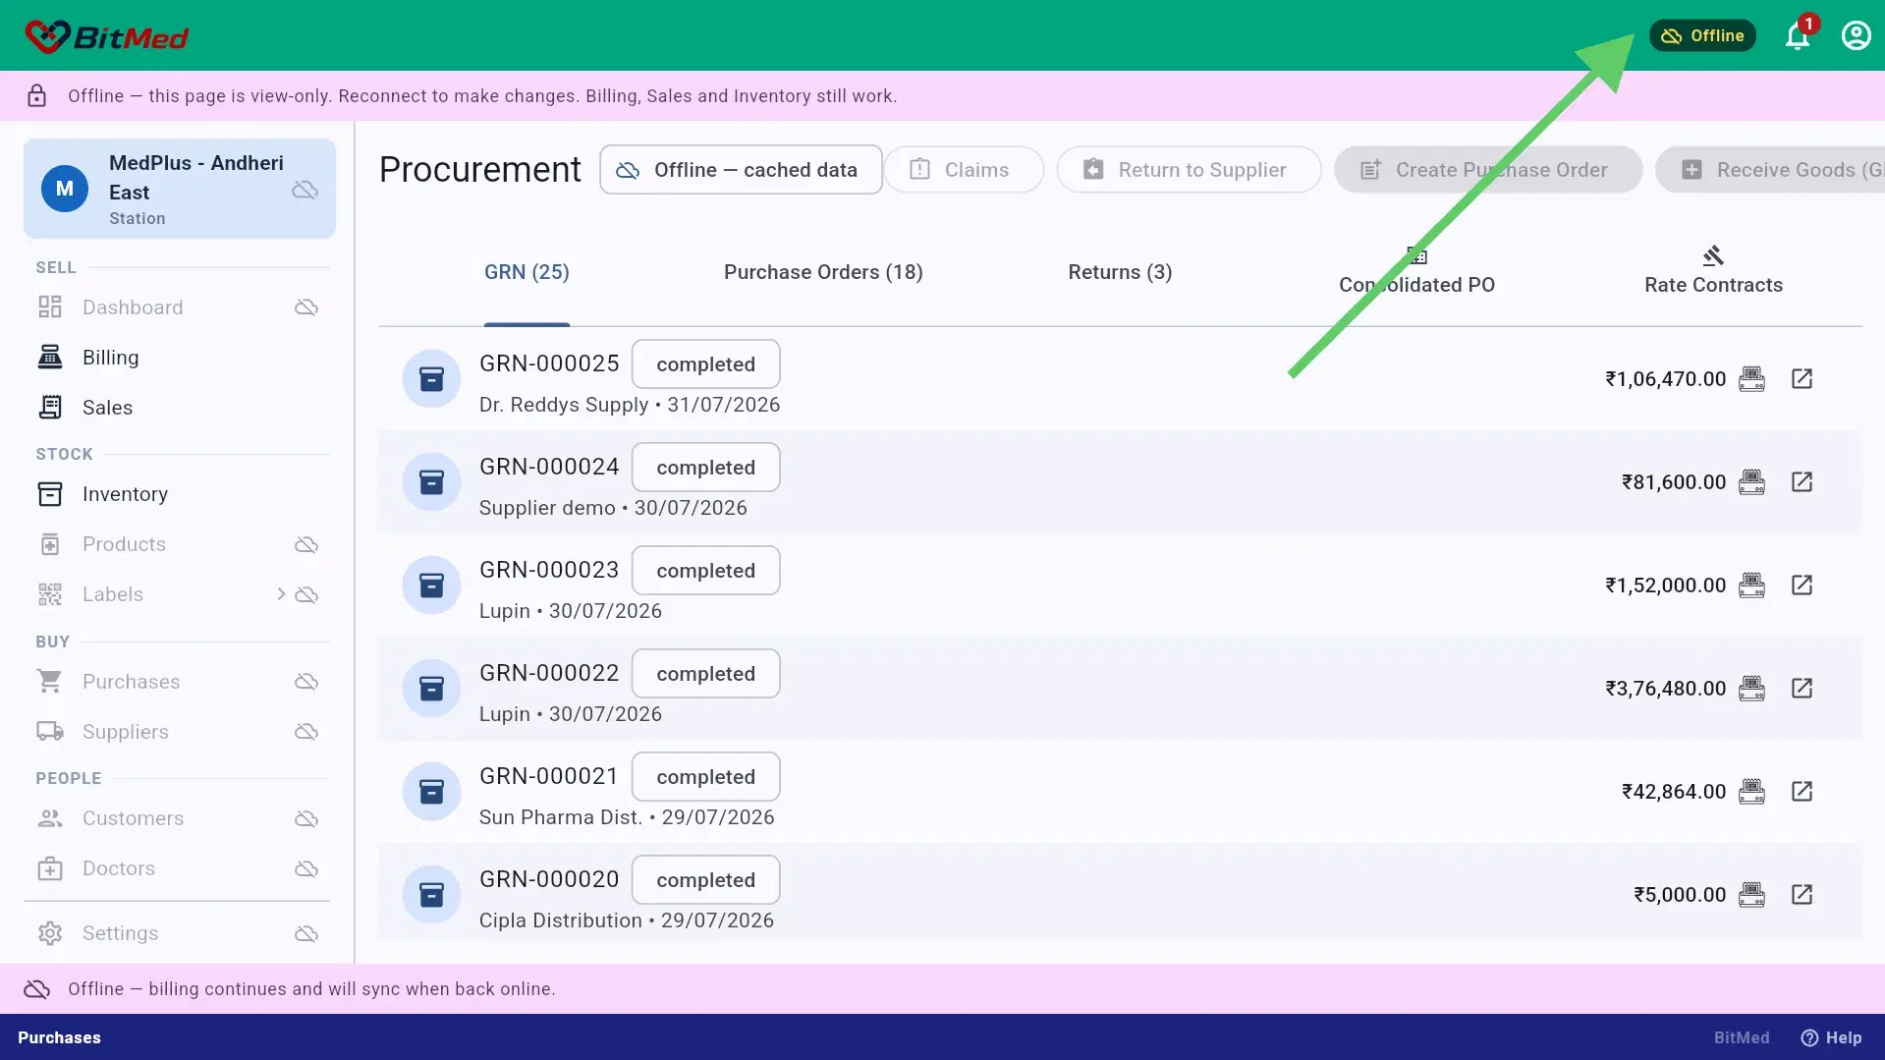This screenshot has height=1060, width=1885.
Task: Print GRN-000024 receipt
Action: [1751, 482]
